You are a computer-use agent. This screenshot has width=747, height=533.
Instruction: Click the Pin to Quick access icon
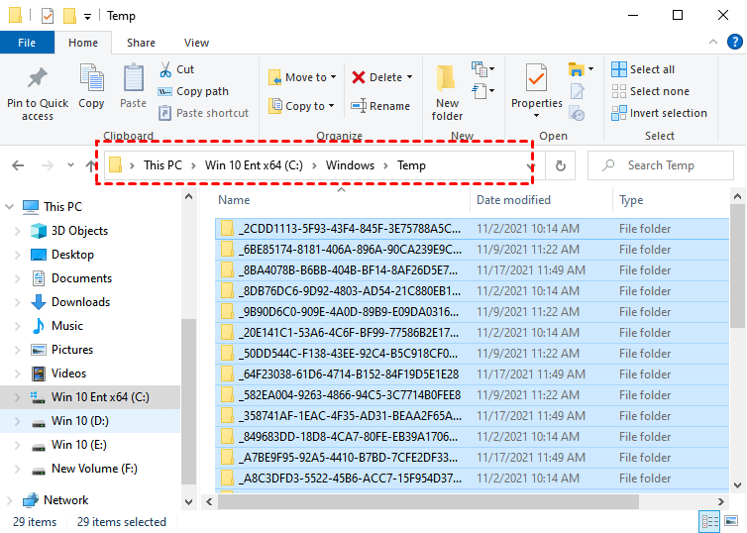(x=38, y=79)
